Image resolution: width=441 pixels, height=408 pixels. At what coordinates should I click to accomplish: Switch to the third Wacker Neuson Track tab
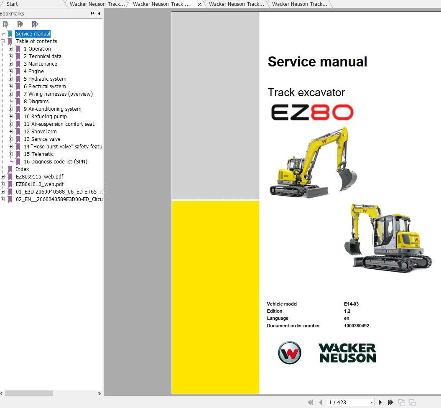[236, 4]
